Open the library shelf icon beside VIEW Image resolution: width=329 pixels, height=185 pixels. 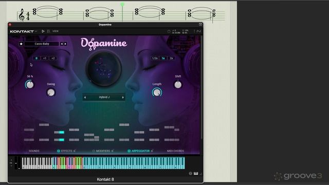pyautogui.click(x=49, y=31)
